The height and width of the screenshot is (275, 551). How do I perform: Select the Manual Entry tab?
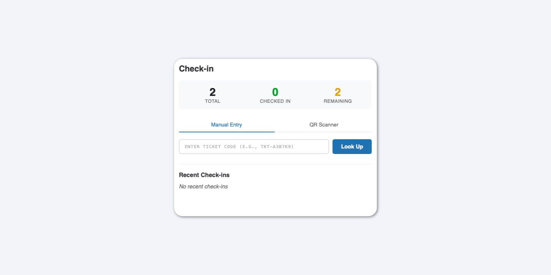pyautogui.click(x=227, y=125)
